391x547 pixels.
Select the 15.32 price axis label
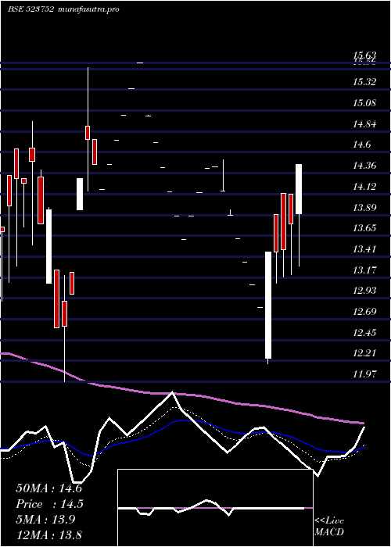click(x=364, y=82)
